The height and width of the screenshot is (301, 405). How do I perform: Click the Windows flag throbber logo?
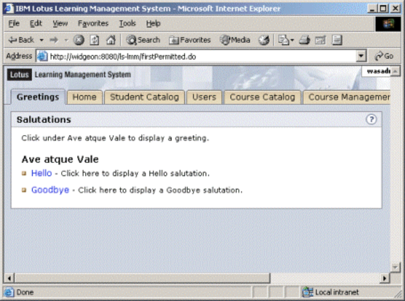coord(388,24)
